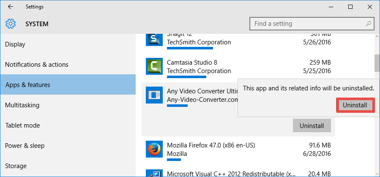The height and width of the screenshot is (177, 380).
Task: Click the 91.6 MB size value
Action: click(x=319, y=145)
